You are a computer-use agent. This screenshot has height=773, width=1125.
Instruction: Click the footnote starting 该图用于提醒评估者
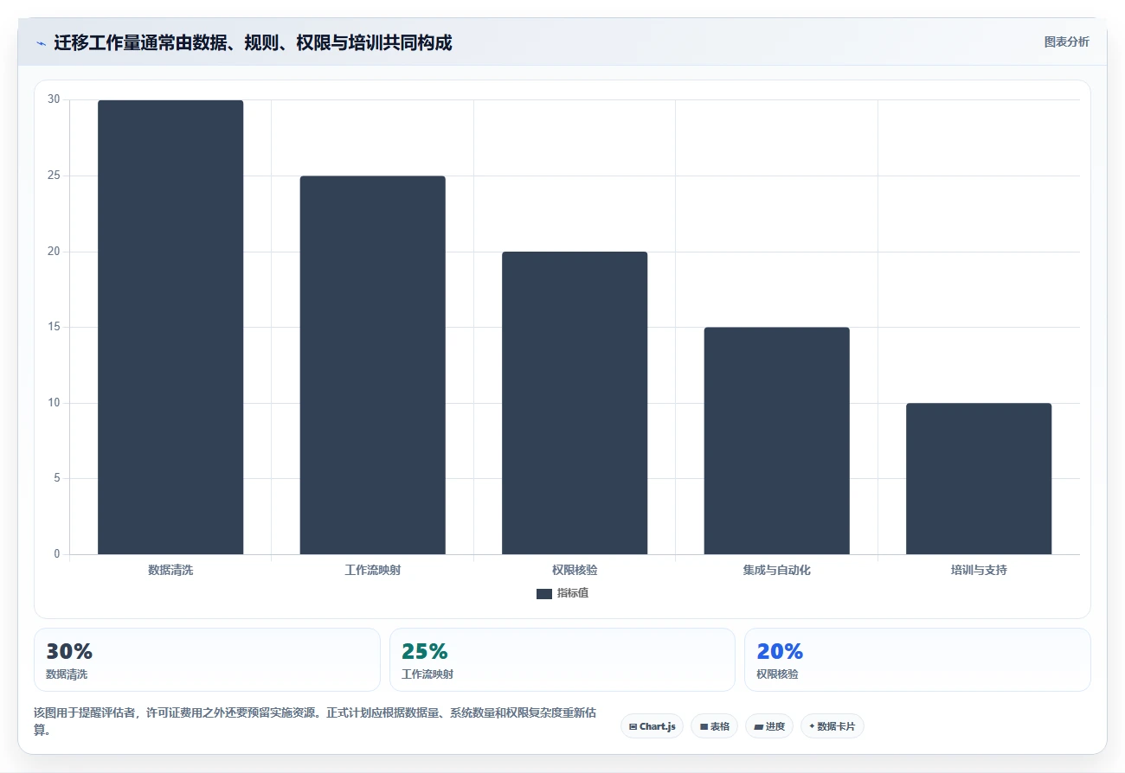(315, 721)
